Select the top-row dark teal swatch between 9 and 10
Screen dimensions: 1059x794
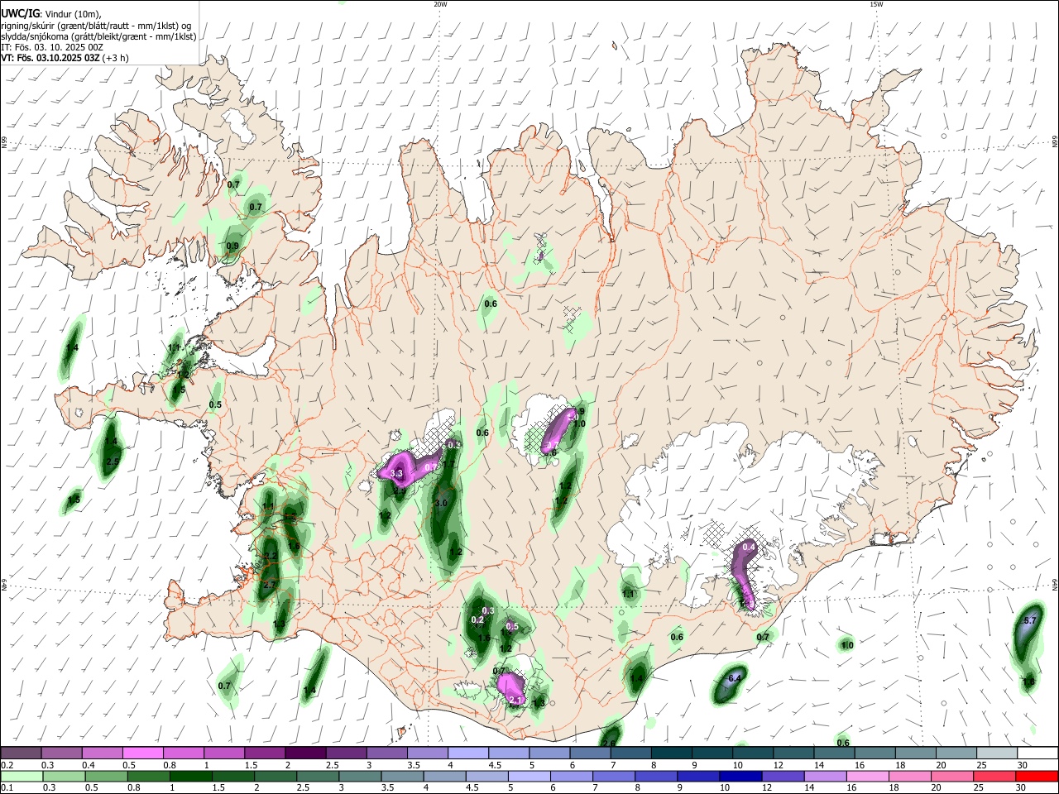[x=712, y=753]
